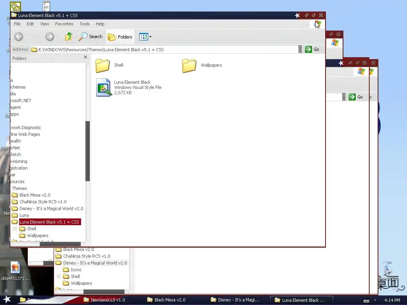Click the Forward arrow toolbar button
407x305 pixels.
pos(50,37)
